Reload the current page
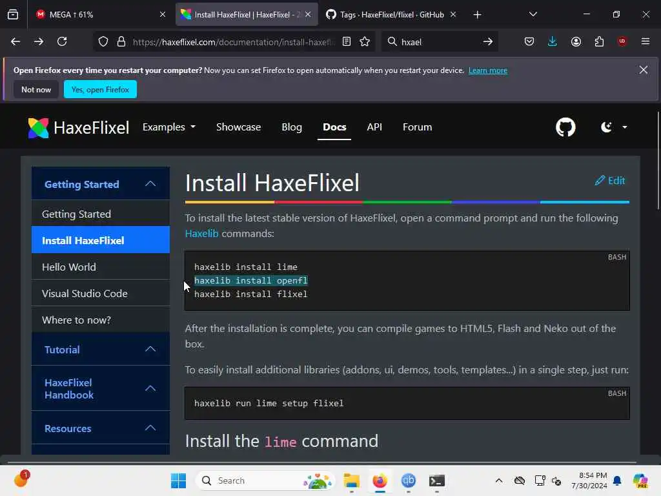661x496 pixels. [62, 41]
